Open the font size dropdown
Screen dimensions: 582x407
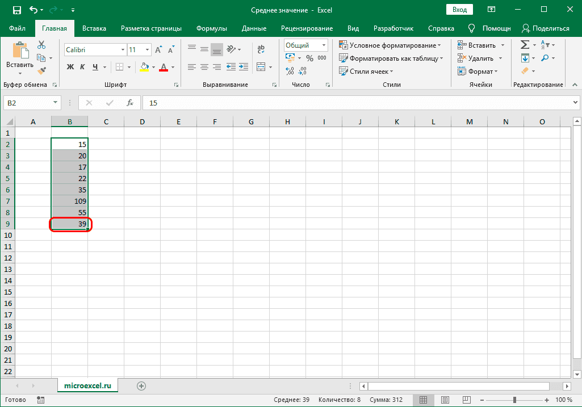pos(146,49)
